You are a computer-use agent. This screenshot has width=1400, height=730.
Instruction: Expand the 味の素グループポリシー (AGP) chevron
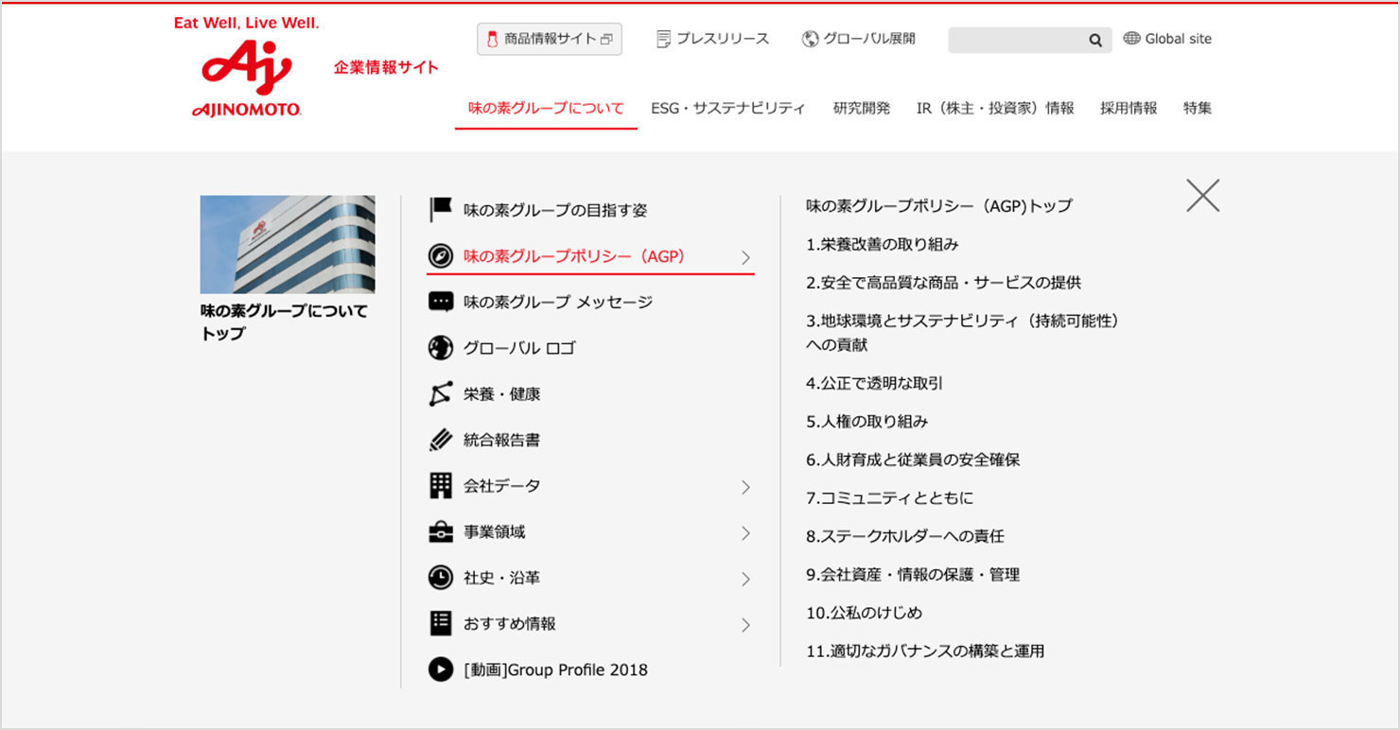click(x=745, y=257)
